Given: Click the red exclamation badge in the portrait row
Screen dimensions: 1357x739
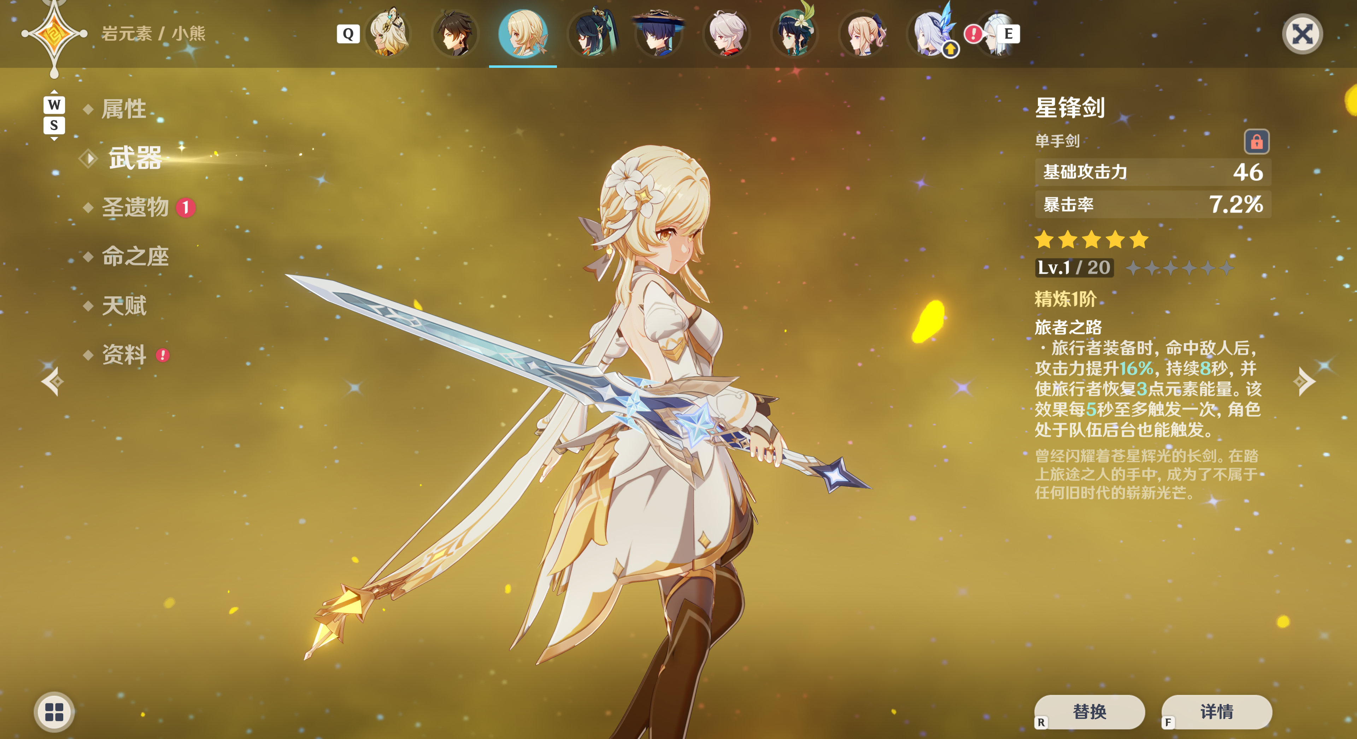Looking at the screenshot, I should pos(973,34).
